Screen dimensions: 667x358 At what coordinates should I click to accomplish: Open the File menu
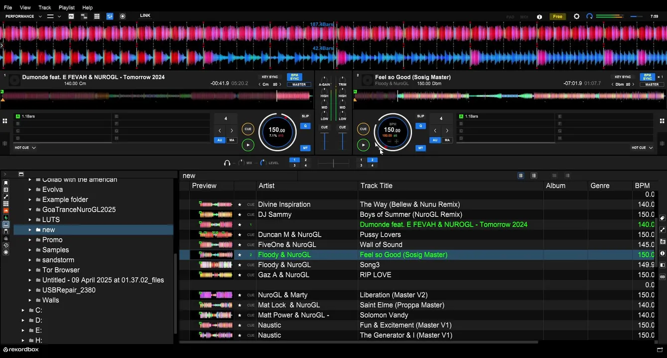8,7
